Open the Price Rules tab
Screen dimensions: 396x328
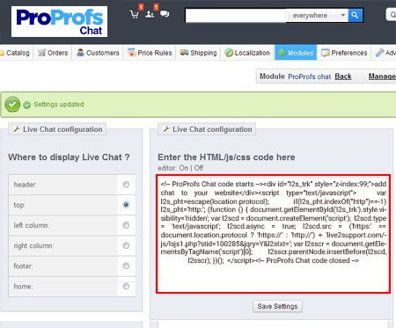click(x=150, y=53)
